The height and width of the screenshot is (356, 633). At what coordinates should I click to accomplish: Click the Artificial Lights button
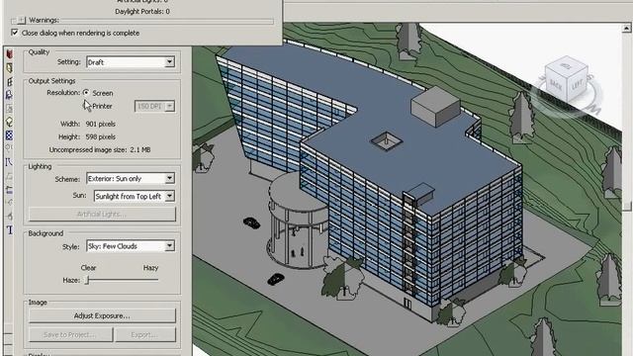[102, 214]
